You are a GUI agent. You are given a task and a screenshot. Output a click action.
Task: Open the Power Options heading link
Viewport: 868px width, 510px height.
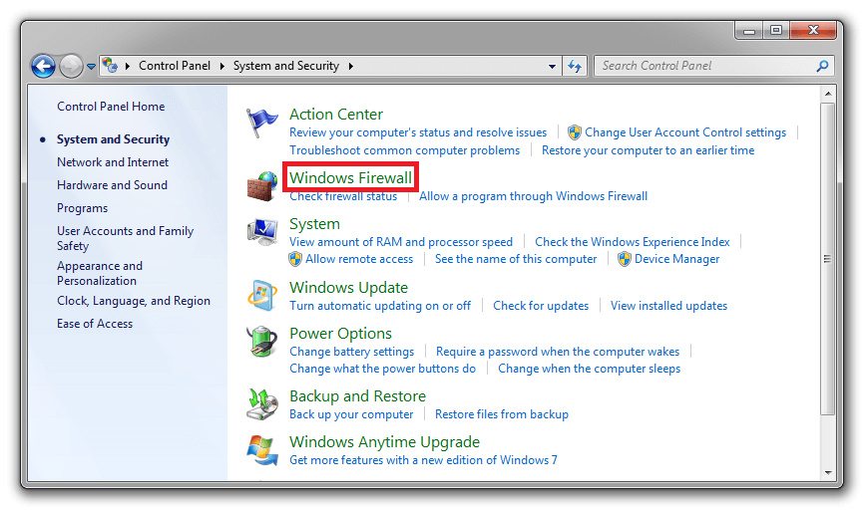(x=340, y=333)
